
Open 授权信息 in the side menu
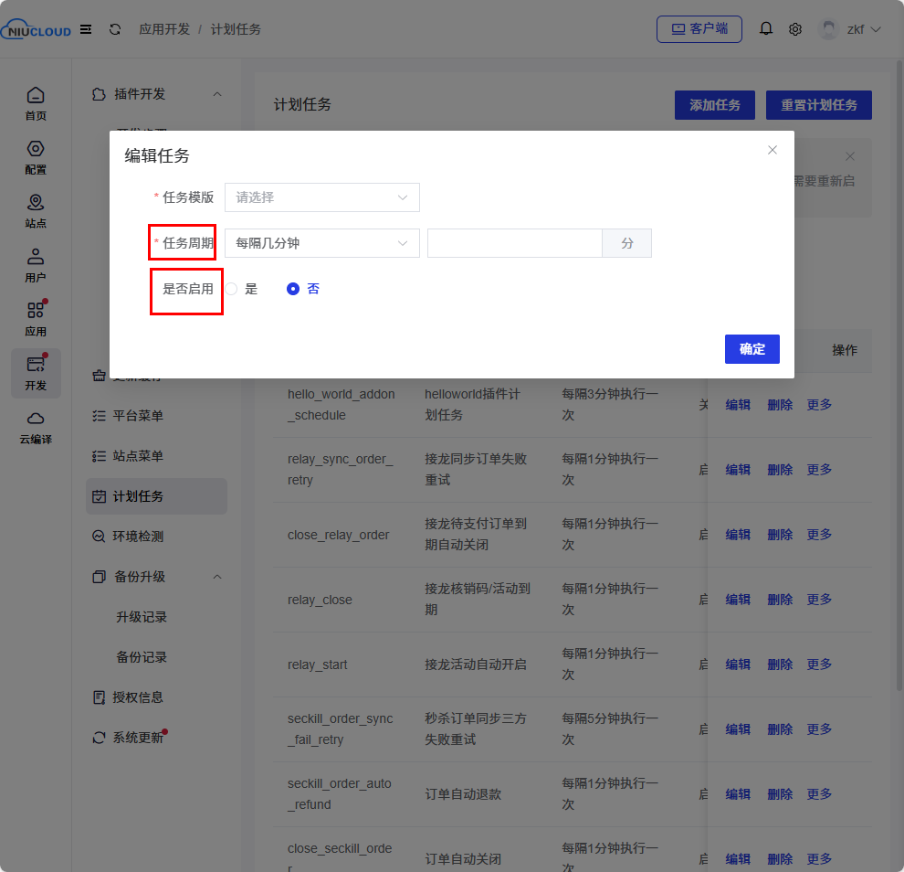[x=138, y=697]
